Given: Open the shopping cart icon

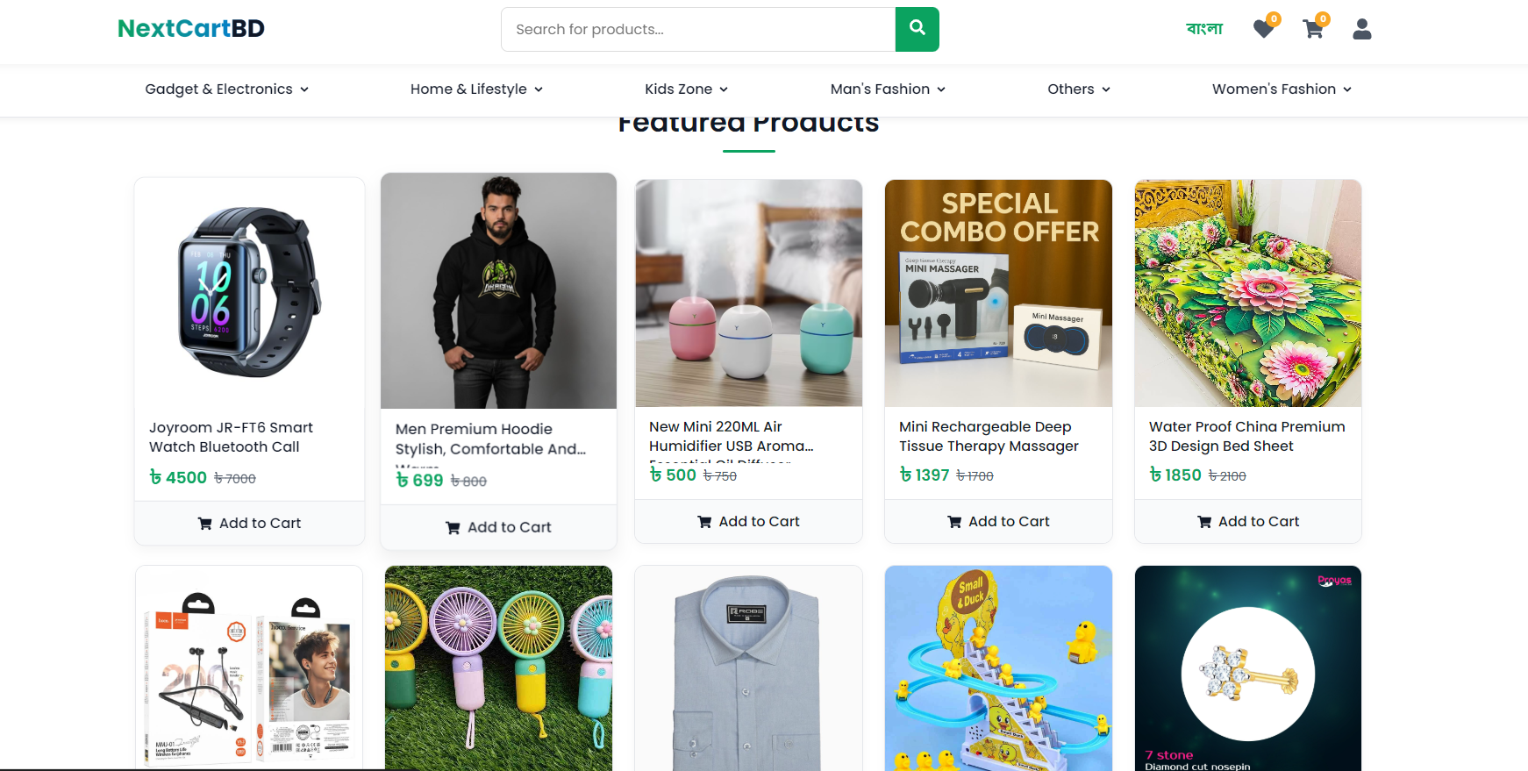Looking at the screenshot, I should 1313,29.
